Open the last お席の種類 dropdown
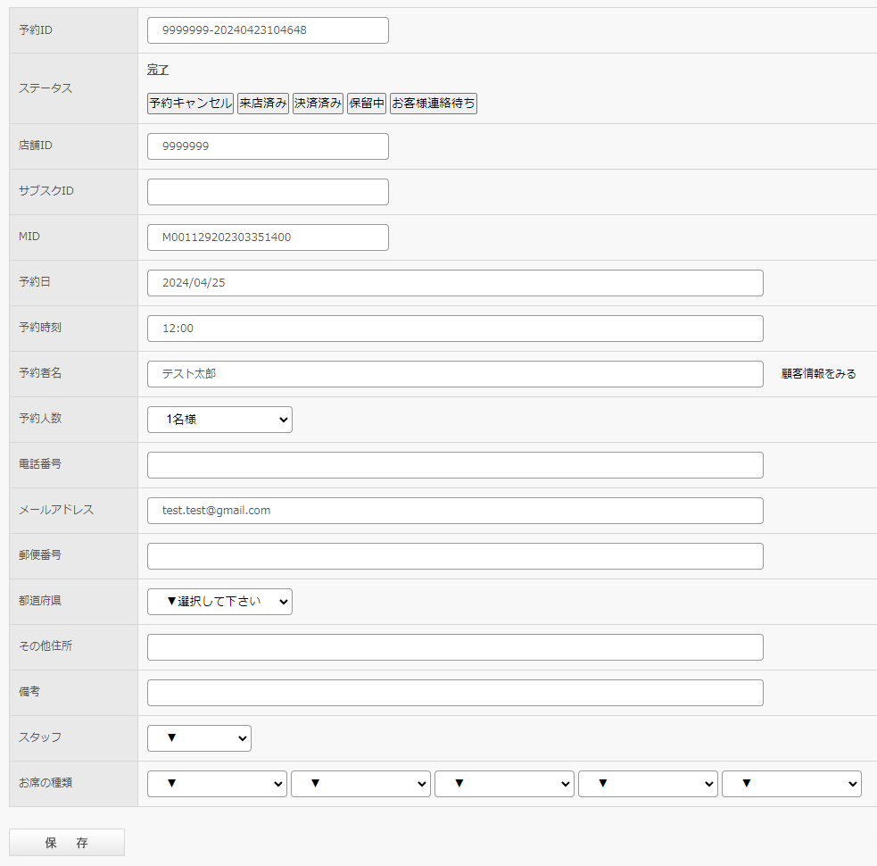This screenshot has width=877, height=866. pyautogui.click(x=791, y=784)
